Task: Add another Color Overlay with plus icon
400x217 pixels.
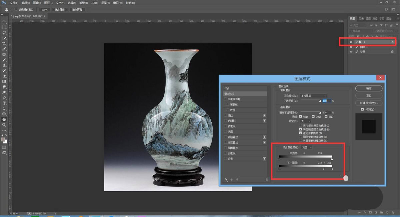Action: [265, 137]
